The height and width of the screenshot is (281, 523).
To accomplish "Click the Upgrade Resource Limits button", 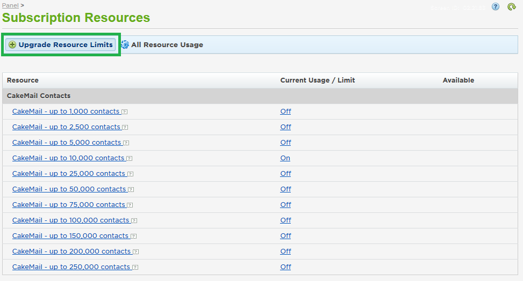I will tap(61, 45).
